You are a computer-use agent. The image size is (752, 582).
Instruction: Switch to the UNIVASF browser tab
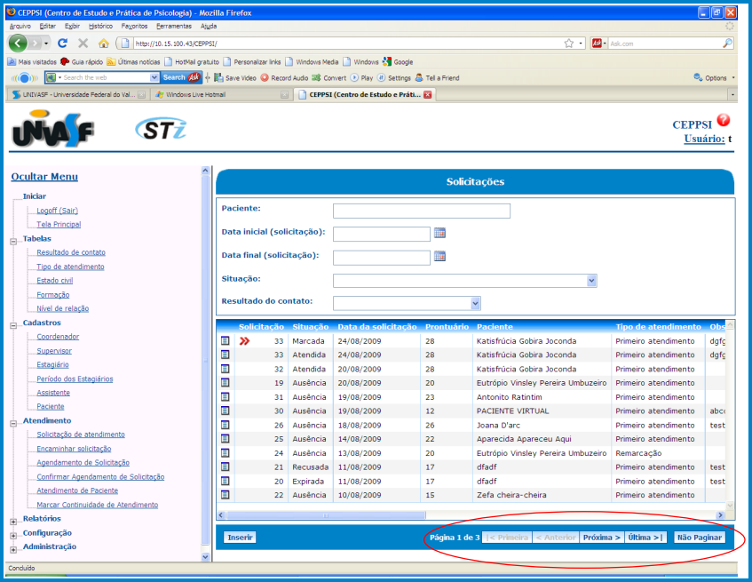(x=79, y=94)
